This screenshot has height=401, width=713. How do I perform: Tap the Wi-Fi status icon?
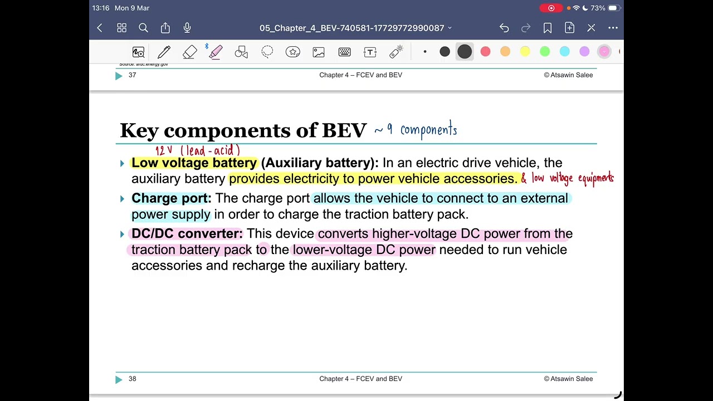(577, 8)
